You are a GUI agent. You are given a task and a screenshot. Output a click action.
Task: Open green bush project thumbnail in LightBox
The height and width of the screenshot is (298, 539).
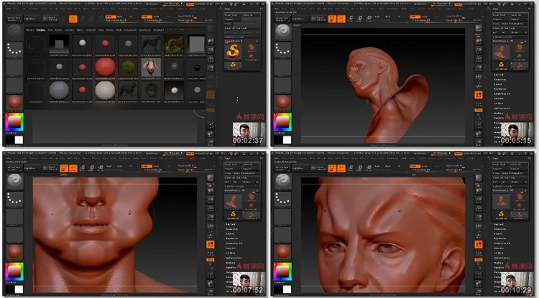127,67
